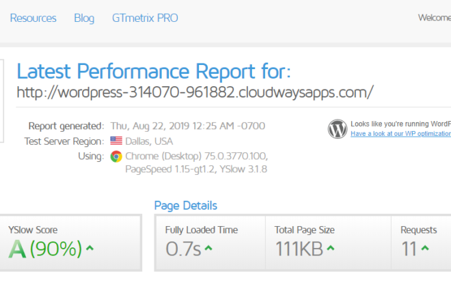The image size is (451, 287).
Task: Click the Test Server Region label
Action: 64,141
